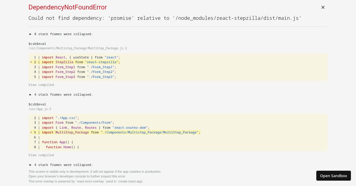
Task: Click the second View compiled link
Action: click(x=41, y=155)
